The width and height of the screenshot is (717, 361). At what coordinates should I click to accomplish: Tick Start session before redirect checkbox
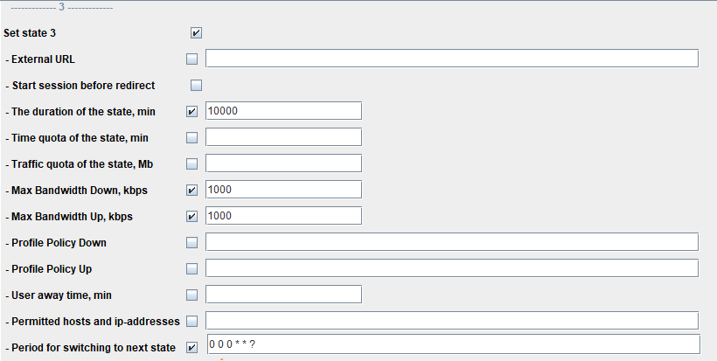[x=196, y=86]
